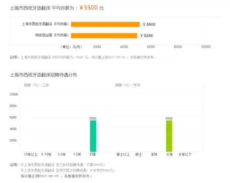The image size is (230, 183).
Task: Click the 8000 tick on the vertical axis
Action: point(13,106)
